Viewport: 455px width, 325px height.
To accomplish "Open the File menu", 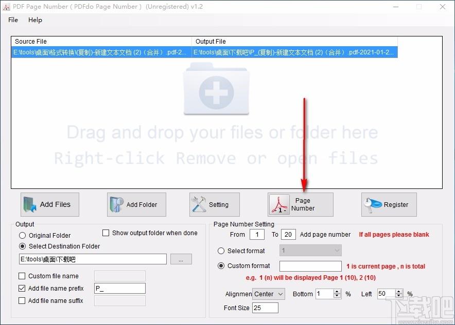I will click(x=13, y=20).
